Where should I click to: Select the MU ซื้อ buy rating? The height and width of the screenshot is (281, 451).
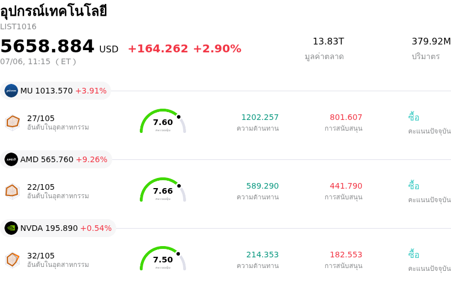[414, 117]
